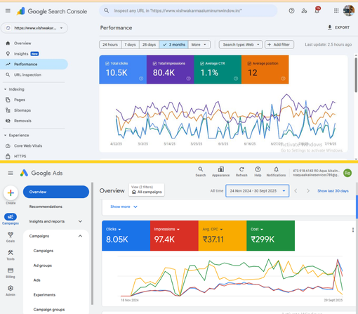Collapse the Experience section

coord(6,136)
